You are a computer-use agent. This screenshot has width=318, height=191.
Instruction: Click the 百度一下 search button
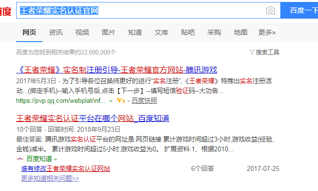(x=299, y=10)
